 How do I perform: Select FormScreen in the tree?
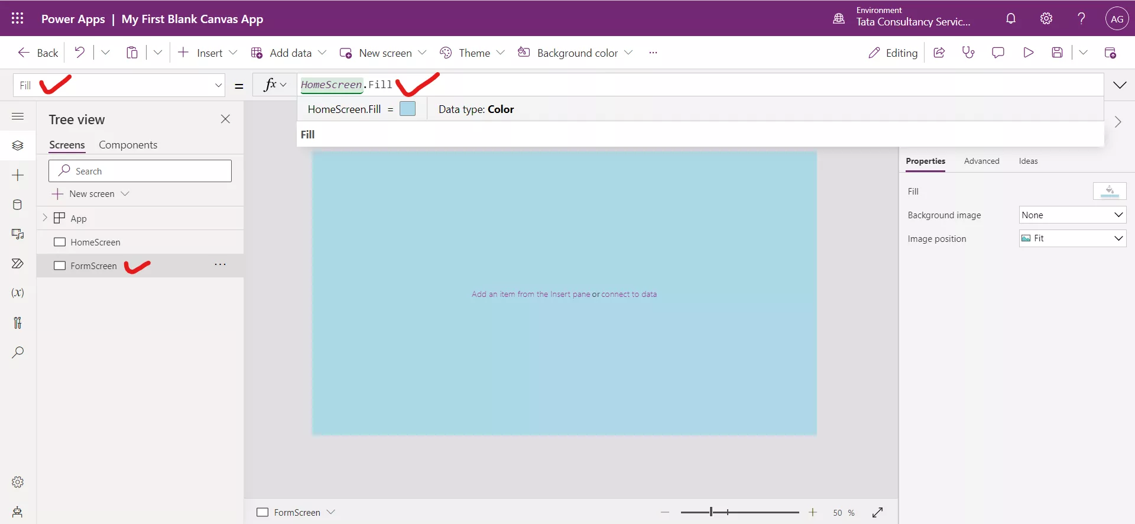[x=140, y=266]
